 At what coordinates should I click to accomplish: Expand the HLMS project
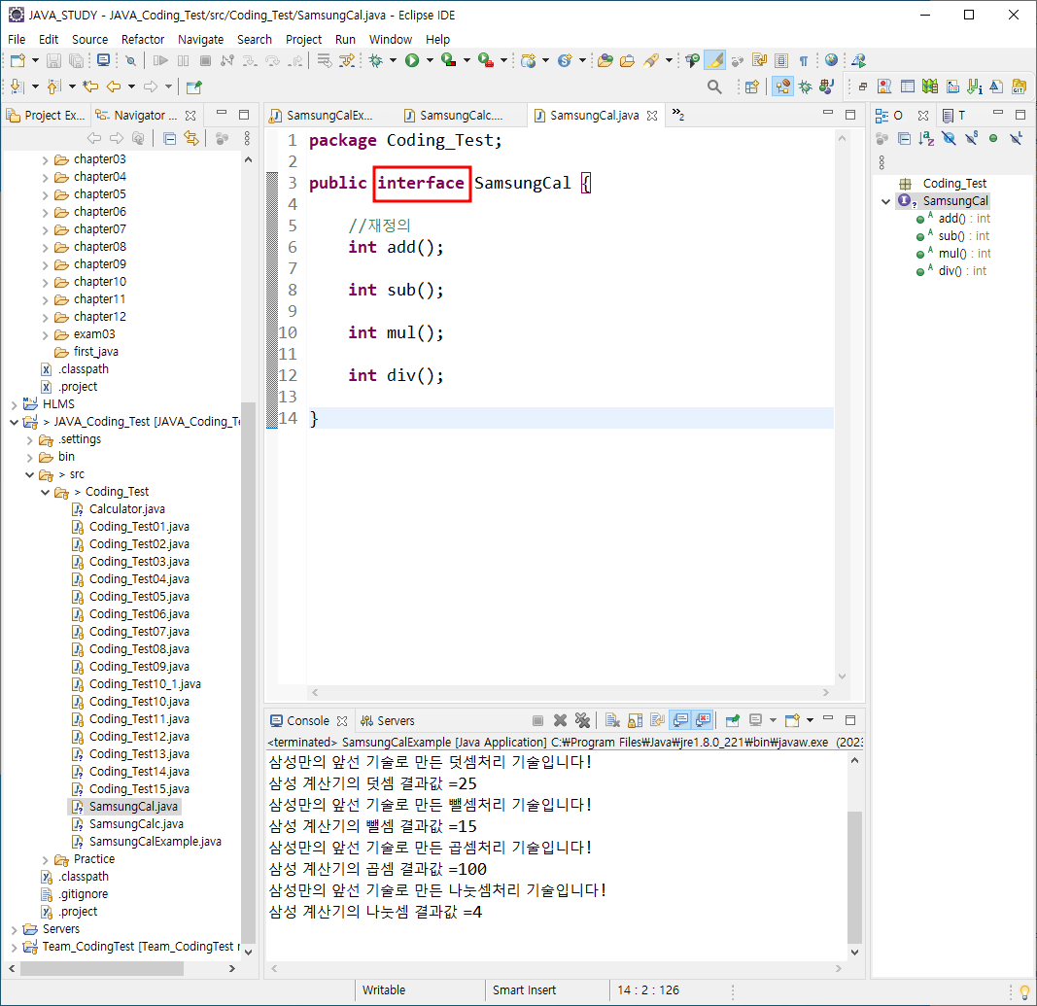tap(14, 404)
